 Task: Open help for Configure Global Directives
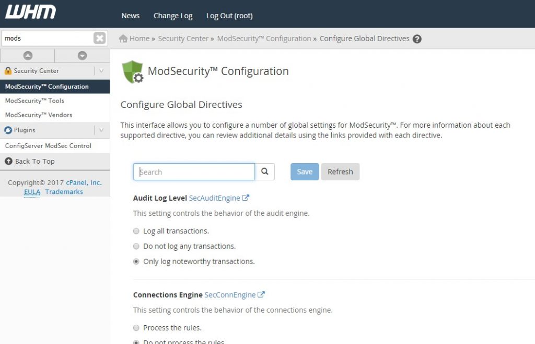417,39
